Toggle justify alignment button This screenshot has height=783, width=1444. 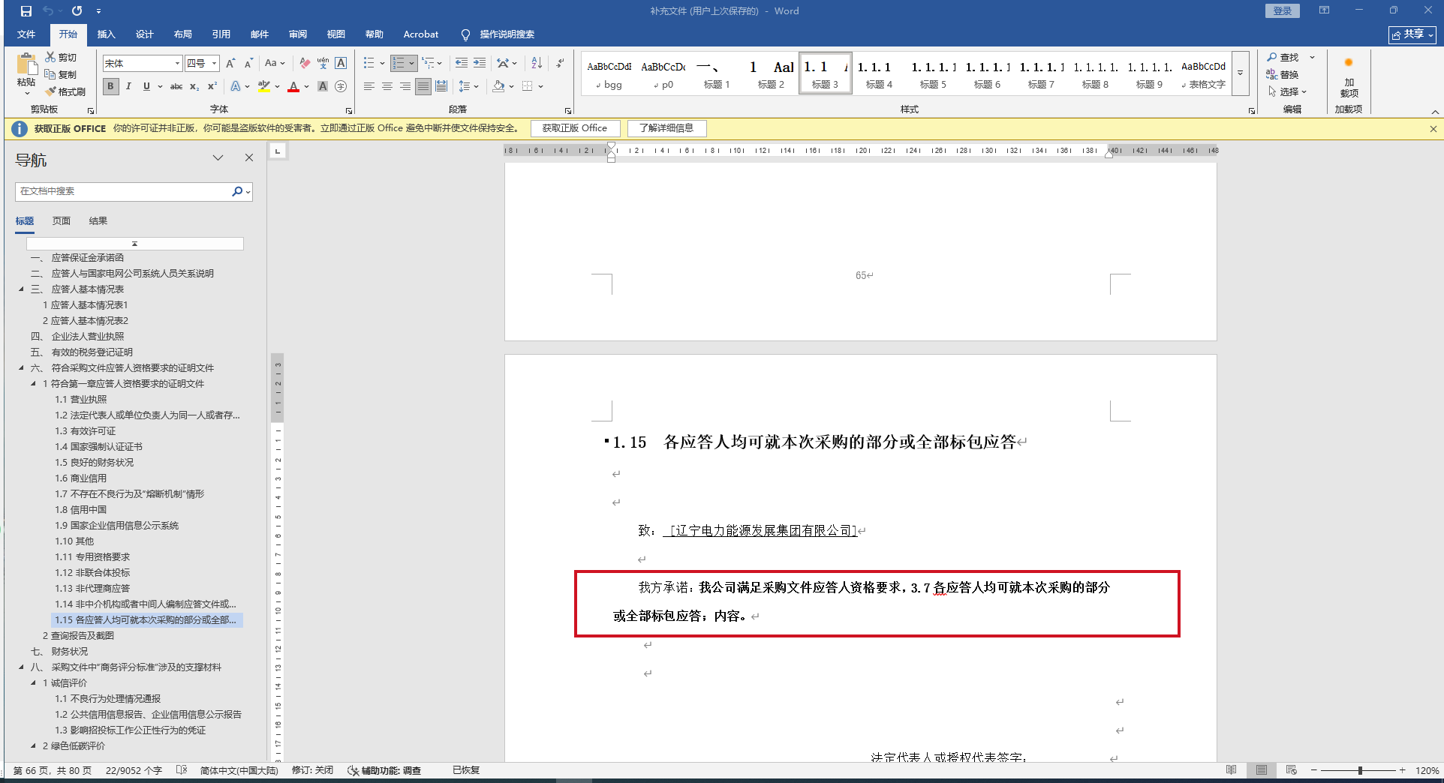pos(423,86)
